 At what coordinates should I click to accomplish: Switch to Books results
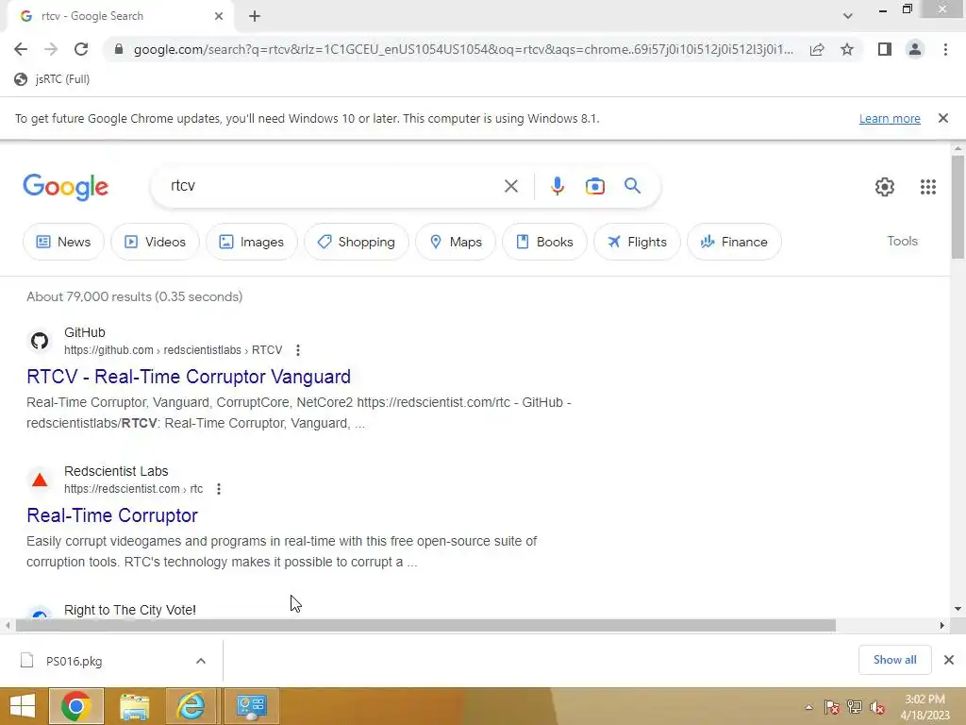[544, 242]
